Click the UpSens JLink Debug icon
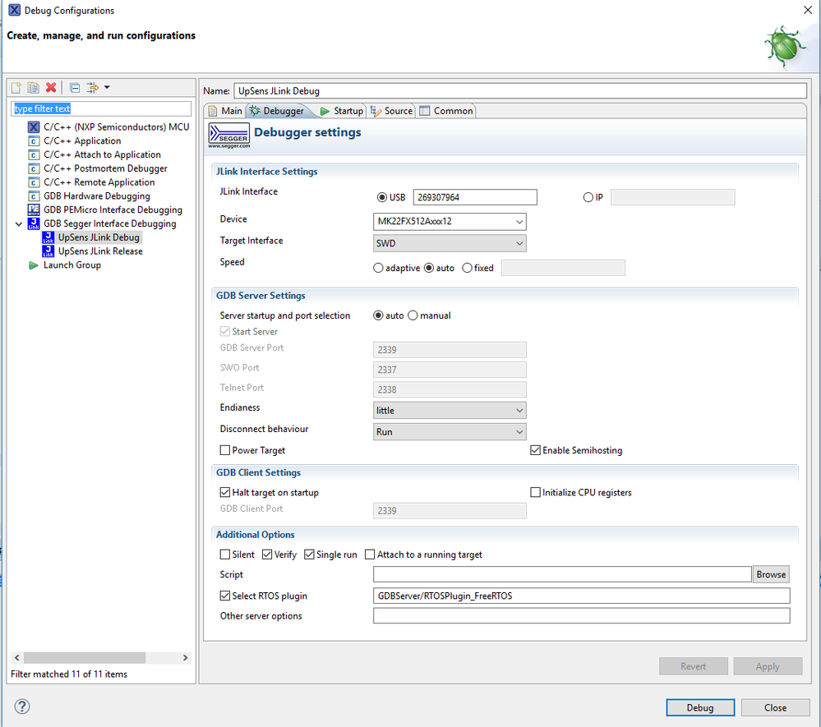 click(x=48, y=237)
